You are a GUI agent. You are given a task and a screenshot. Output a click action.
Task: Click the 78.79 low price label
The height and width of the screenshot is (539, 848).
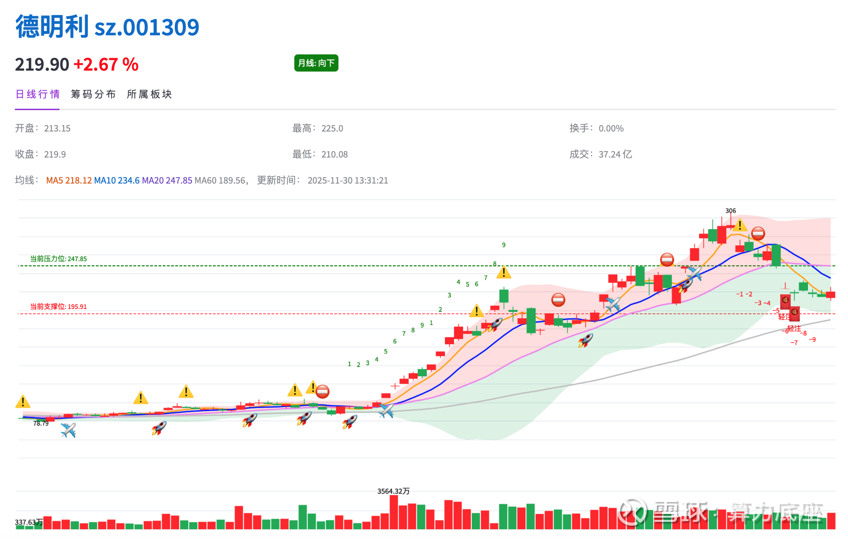click(x=41, y=423)
